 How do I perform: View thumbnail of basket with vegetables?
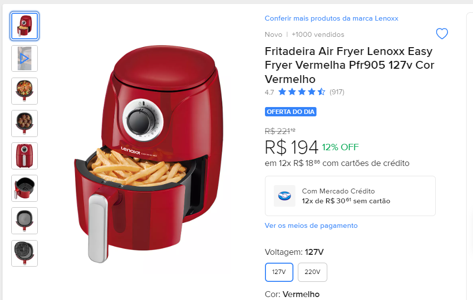[25, 91]
